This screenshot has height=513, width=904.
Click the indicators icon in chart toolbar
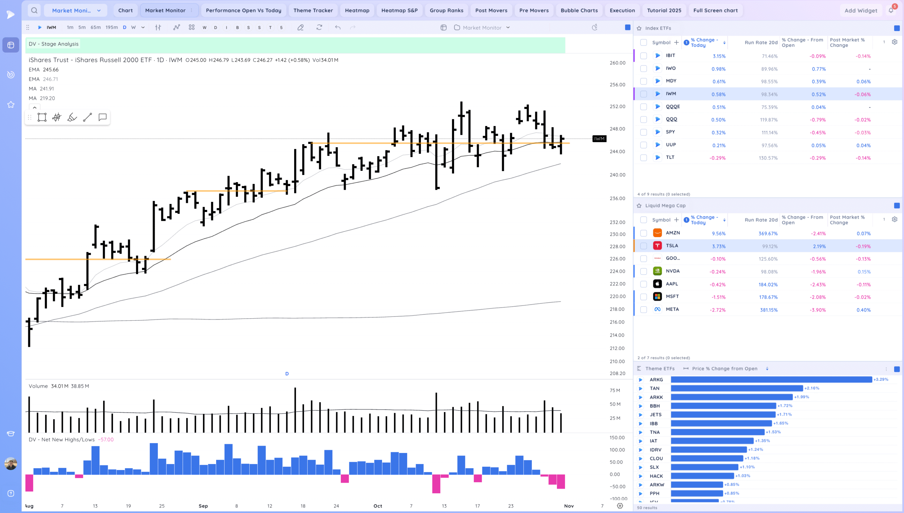[177, 28]
